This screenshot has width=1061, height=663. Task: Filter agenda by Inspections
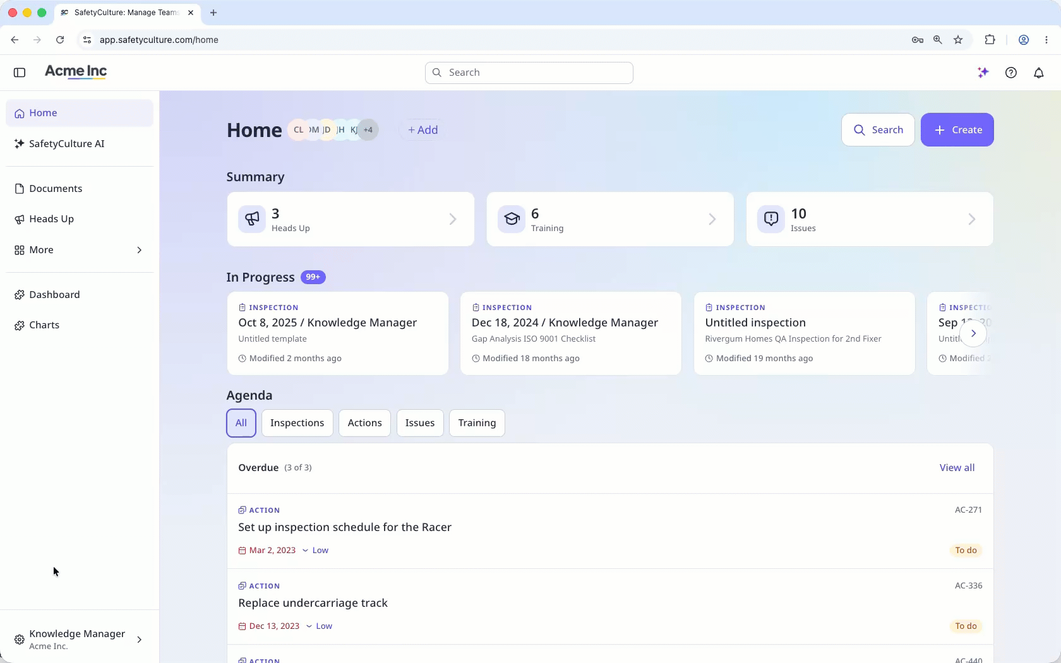coord(297,423)
